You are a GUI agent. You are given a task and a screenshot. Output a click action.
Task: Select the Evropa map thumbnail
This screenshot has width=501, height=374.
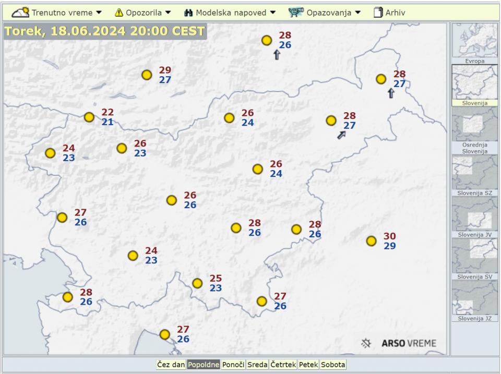474,43
